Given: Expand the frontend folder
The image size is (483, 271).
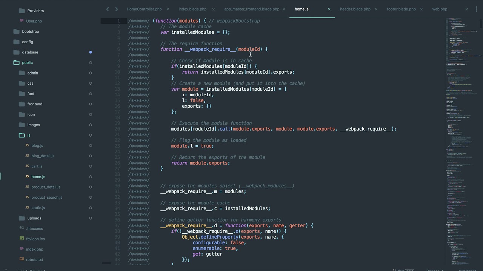Looking at the screenshot, I should click(x=22, y=104).
